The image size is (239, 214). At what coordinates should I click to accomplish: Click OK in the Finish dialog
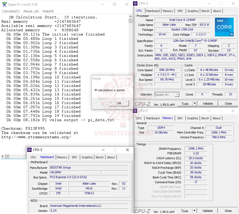[119, 103]
